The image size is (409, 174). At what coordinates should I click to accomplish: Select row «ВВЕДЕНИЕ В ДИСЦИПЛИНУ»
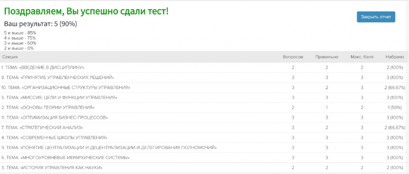tap(204, 67)
